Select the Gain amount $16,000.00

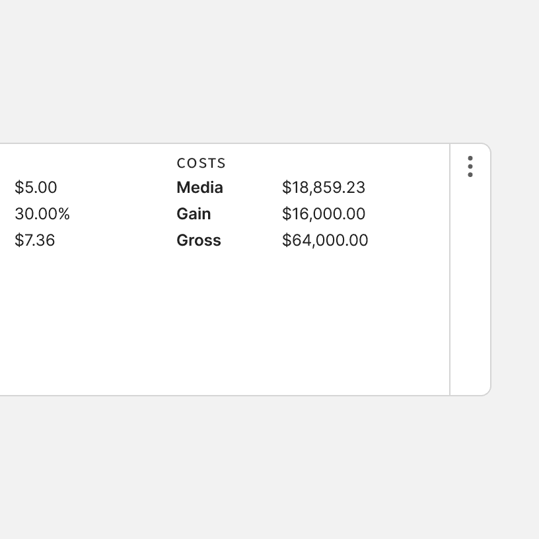324,214
